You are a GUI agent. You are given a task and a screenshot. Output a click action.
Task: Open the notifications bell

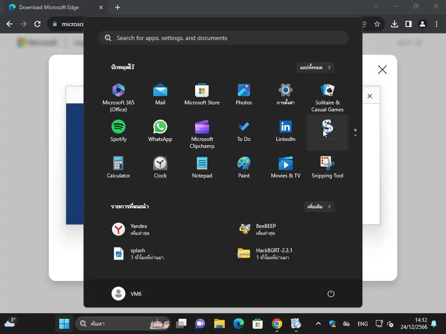tap(434, 324)
